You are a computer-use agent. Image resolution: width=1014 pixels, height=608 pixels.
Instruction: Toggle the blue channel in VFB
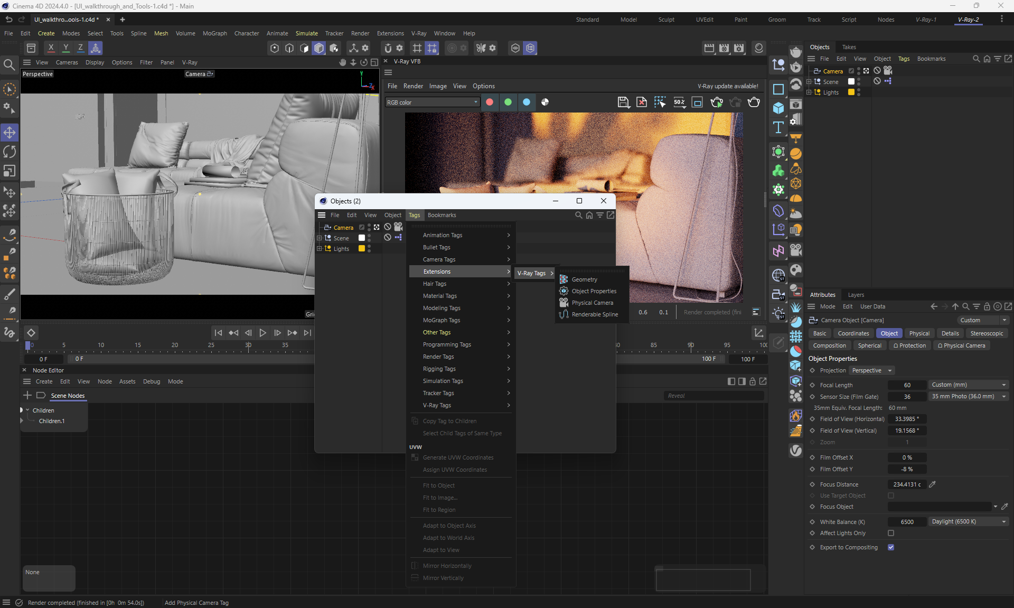pyautogui.click(x=527, y=102)
